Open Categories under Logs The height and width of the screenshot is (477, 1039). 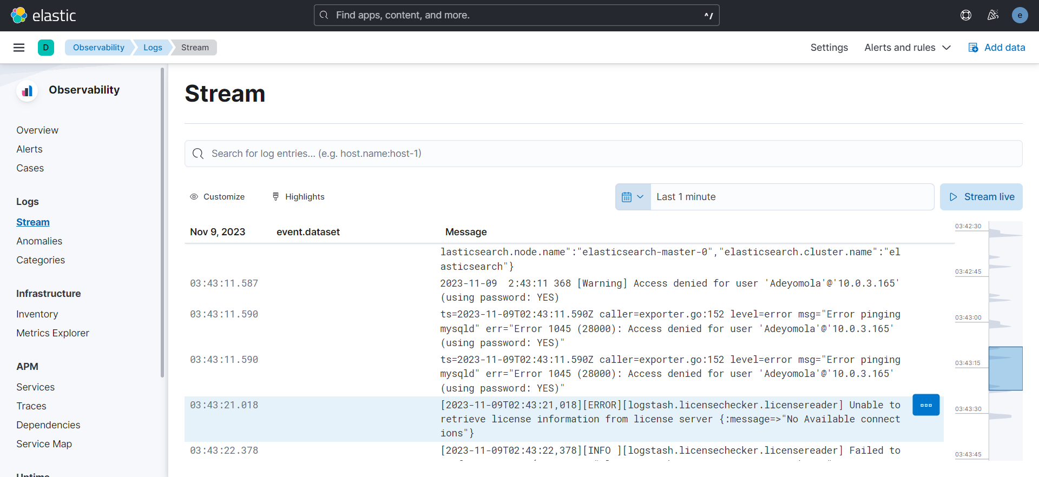41,260
